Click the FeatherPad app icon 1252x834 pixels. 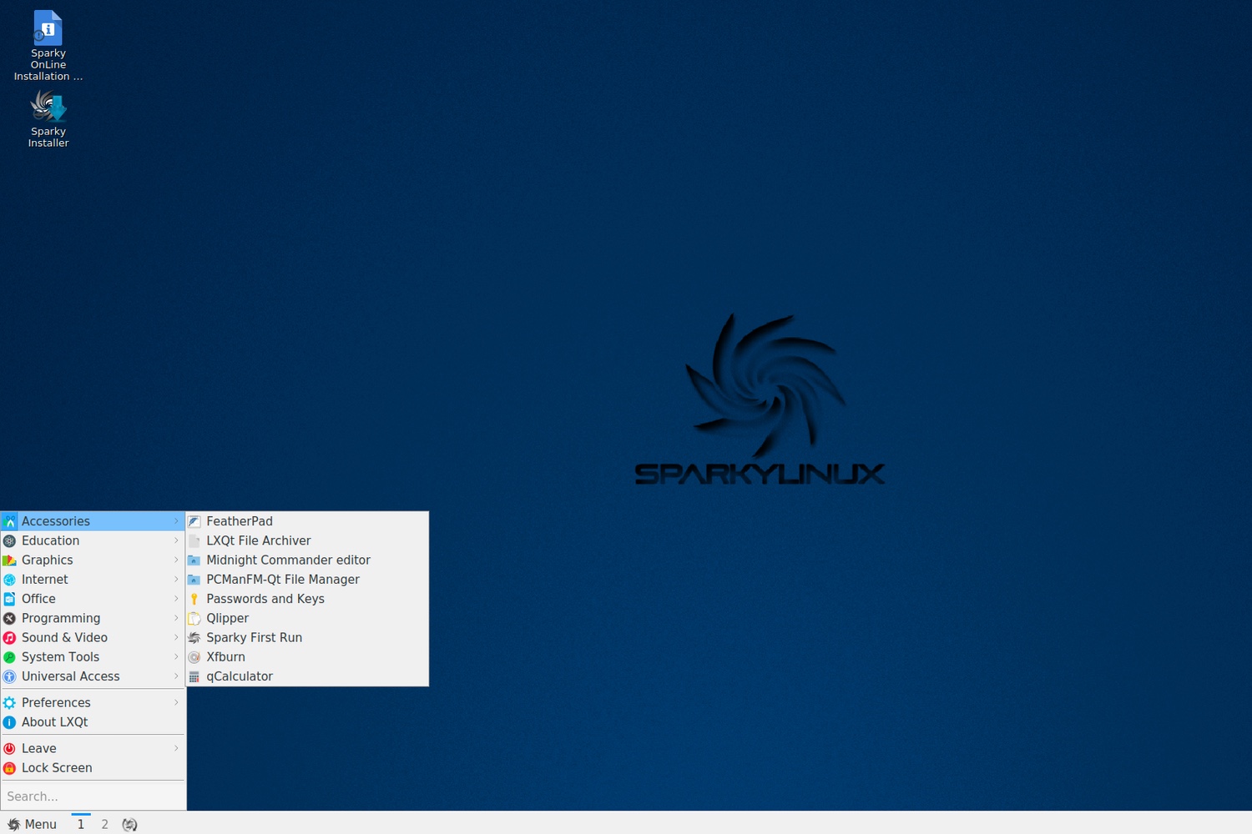194,521
